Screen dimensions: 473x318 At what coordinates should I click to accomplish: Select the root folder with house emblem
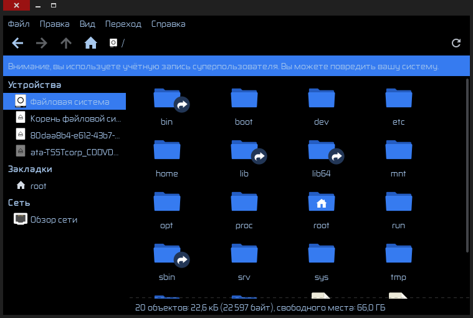coord(322,201)
